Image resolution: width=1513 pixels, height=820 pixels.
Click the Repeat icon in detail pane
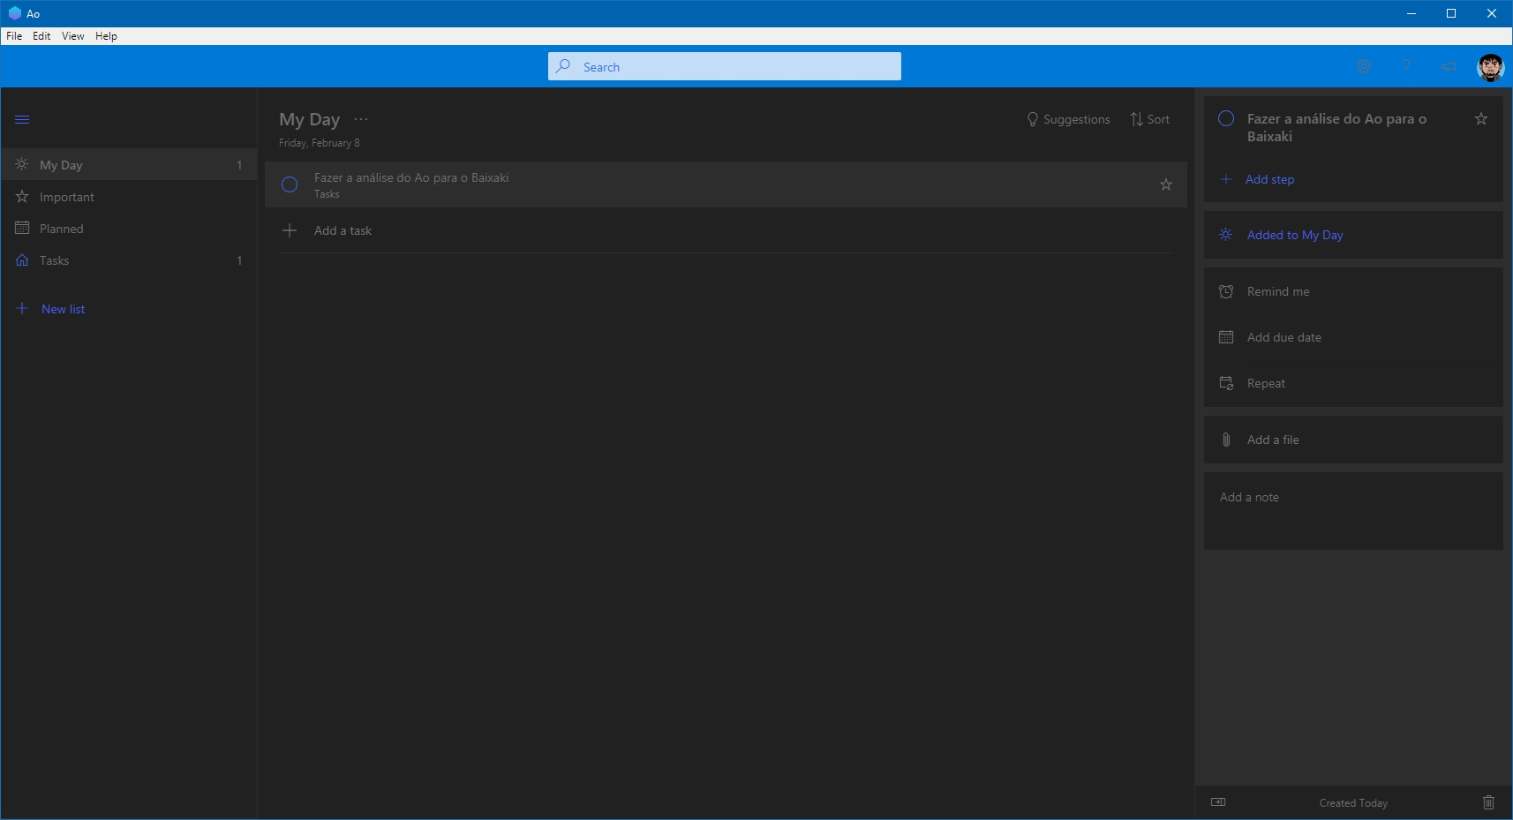tap(1226, 383)
